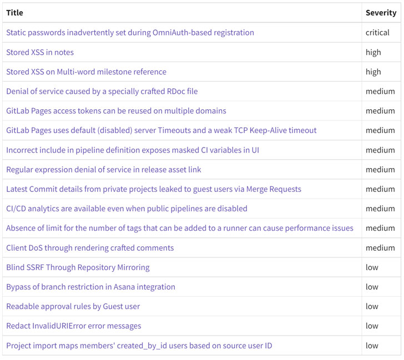Open Static passwords OmniAuth-based registration link

130,33
